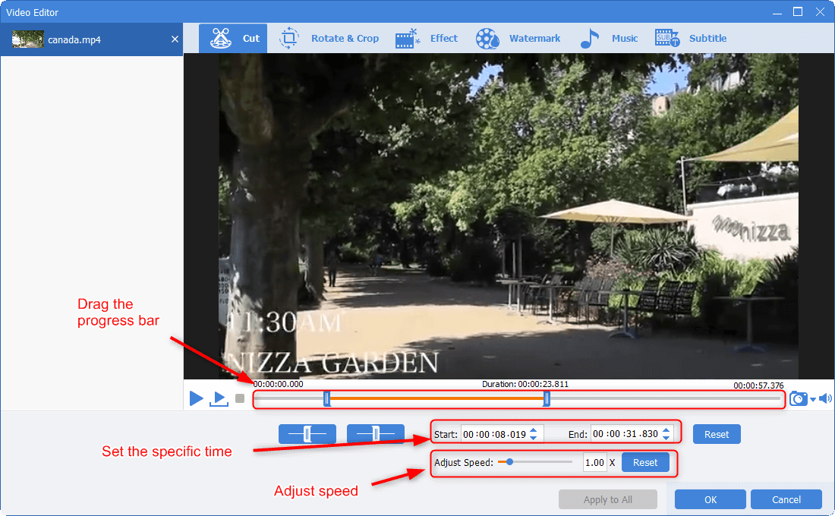Increase Start time with up arrow
This screenshot has width=835, height=516.
pyautogui.click(x=534, y=429)
